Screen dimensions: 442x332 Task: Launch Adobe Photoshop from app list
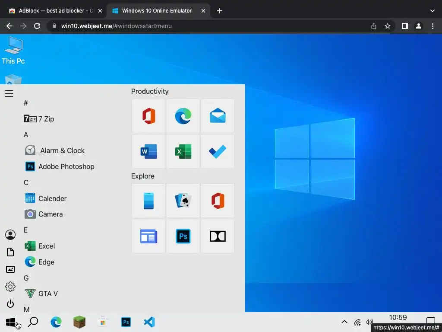tap(60, 166)
